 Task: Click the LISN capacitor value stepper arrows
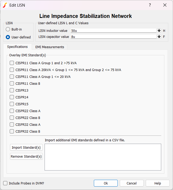pos(159,37)
